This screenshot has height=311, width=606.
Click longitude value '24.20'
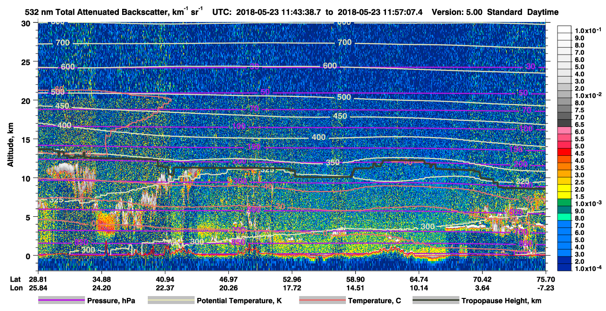point(101,287)
